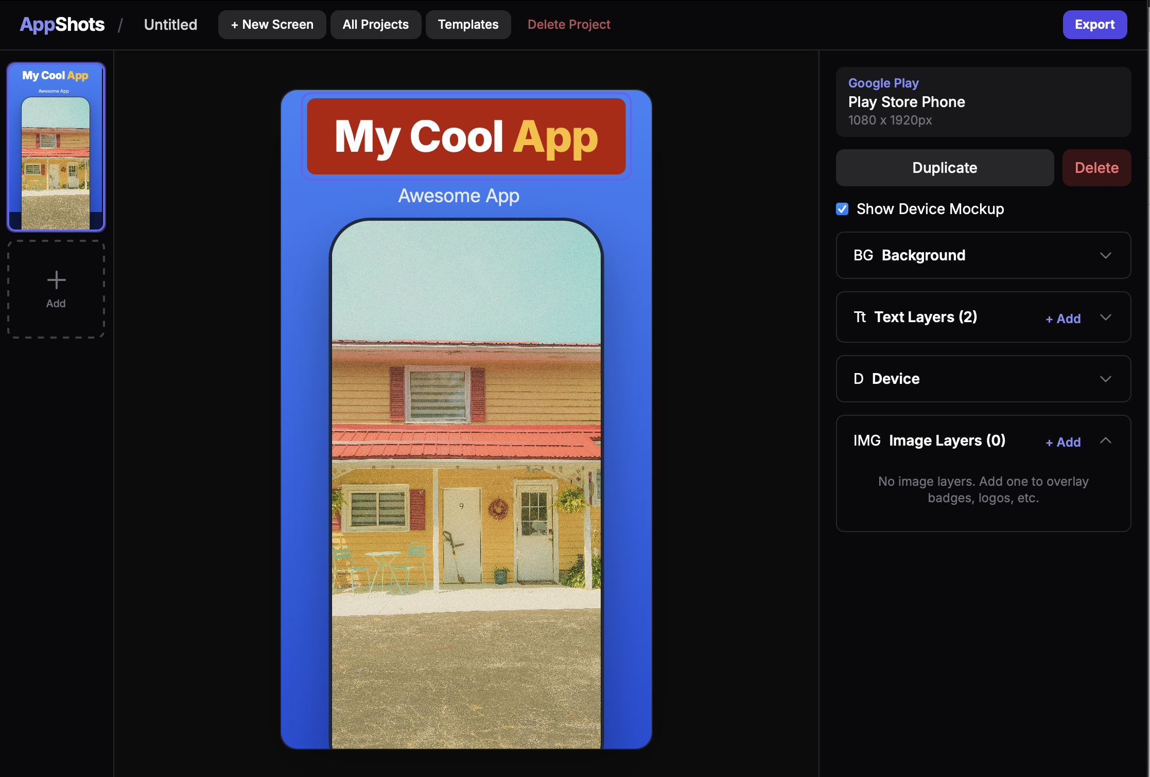Click the Export button
Screen dimensions: 1150x777
pyautogui.click(x=1094, y=24)
